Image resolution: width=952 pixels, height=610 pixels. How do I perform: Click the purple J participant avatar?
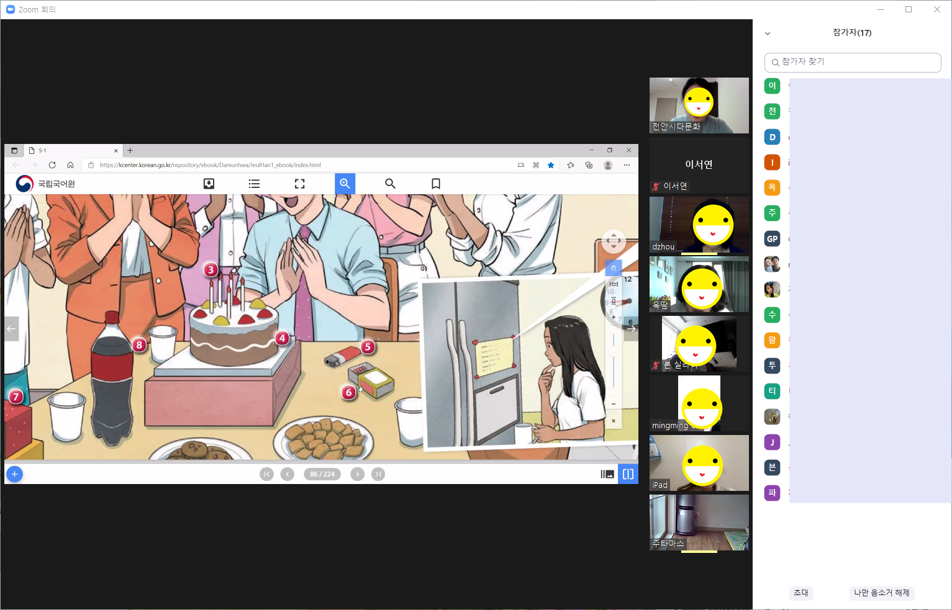772,442
